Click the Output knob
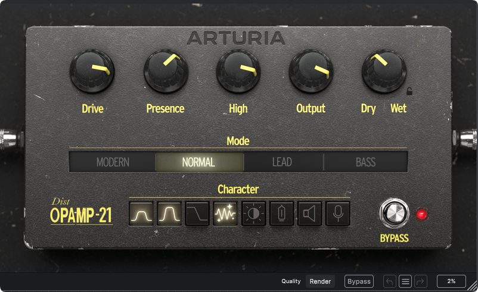Screen dimensions: 478x292 click(311, 71)
